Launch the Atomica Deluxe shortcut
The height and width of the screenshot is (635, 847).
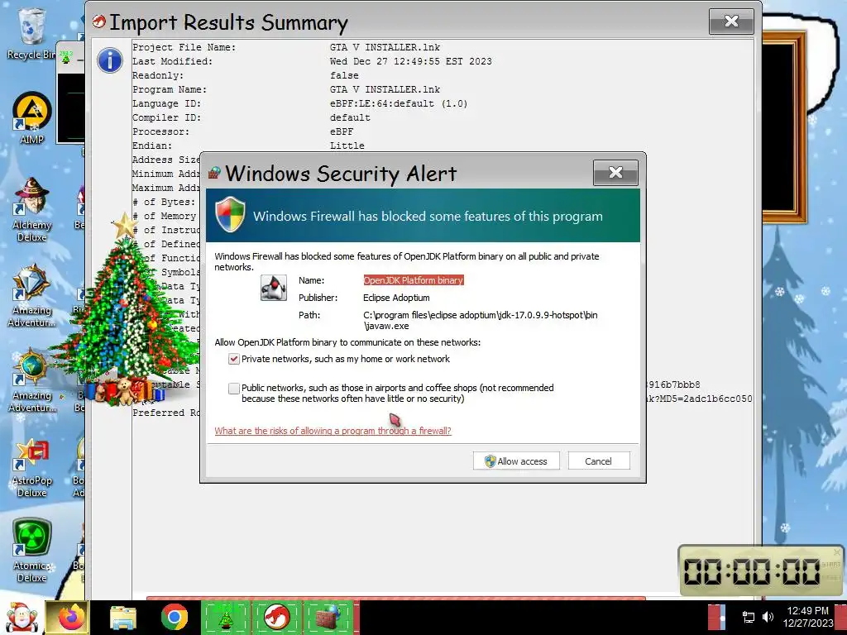pos(32,550)
